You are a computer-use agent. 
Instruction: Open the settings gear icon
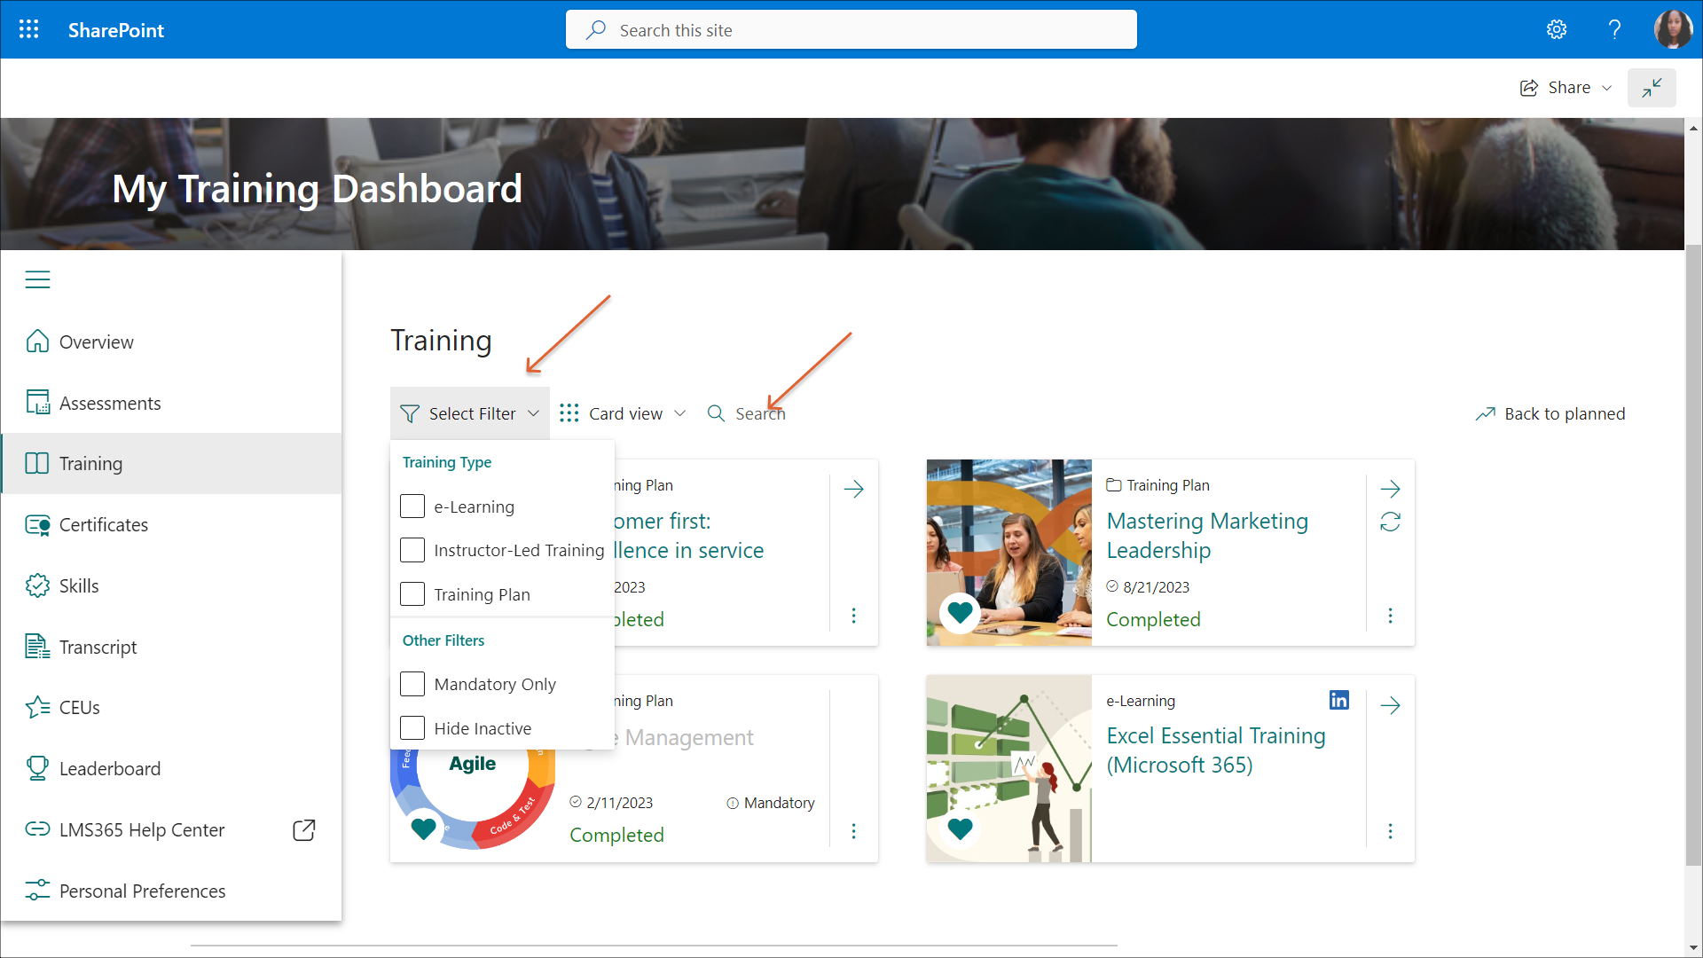(1557, 29)
